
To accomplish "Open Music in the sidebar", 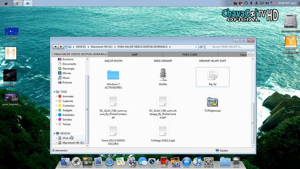I will tap(64, 78).
